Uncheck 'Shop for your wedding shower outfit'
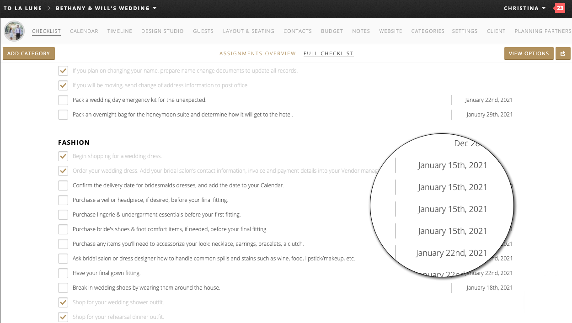The image size is (572, 323). pos(63,302)
